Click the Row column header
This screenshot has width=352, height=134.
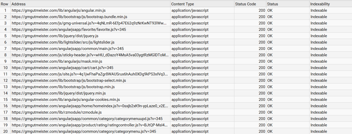click(x=5, y=4)
